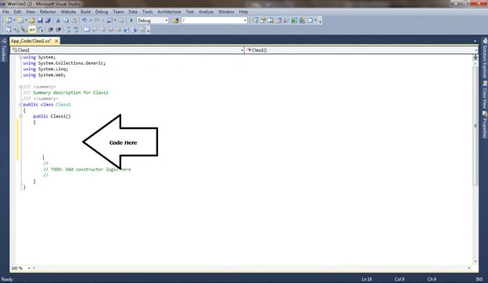This screenshot has width=488, height=283.
Task: Click the Display Quick Info icon
Action: pyautogui.click(x=24, y=30)
